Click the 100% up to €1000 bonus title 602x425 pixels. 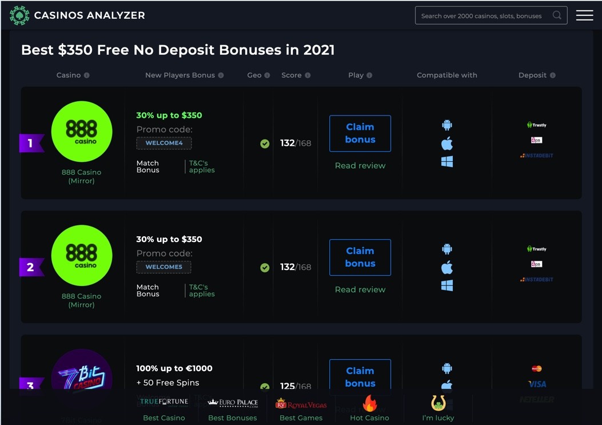[174, 368]
